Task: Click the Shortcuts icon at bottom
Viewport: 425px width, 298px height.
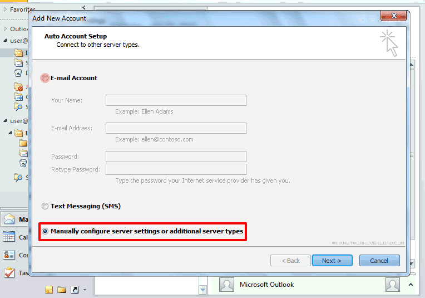Action: tap(74, 290)
